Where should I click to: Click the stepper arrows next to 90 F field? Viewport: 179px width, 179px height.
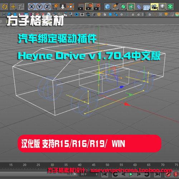coord(96,174)
